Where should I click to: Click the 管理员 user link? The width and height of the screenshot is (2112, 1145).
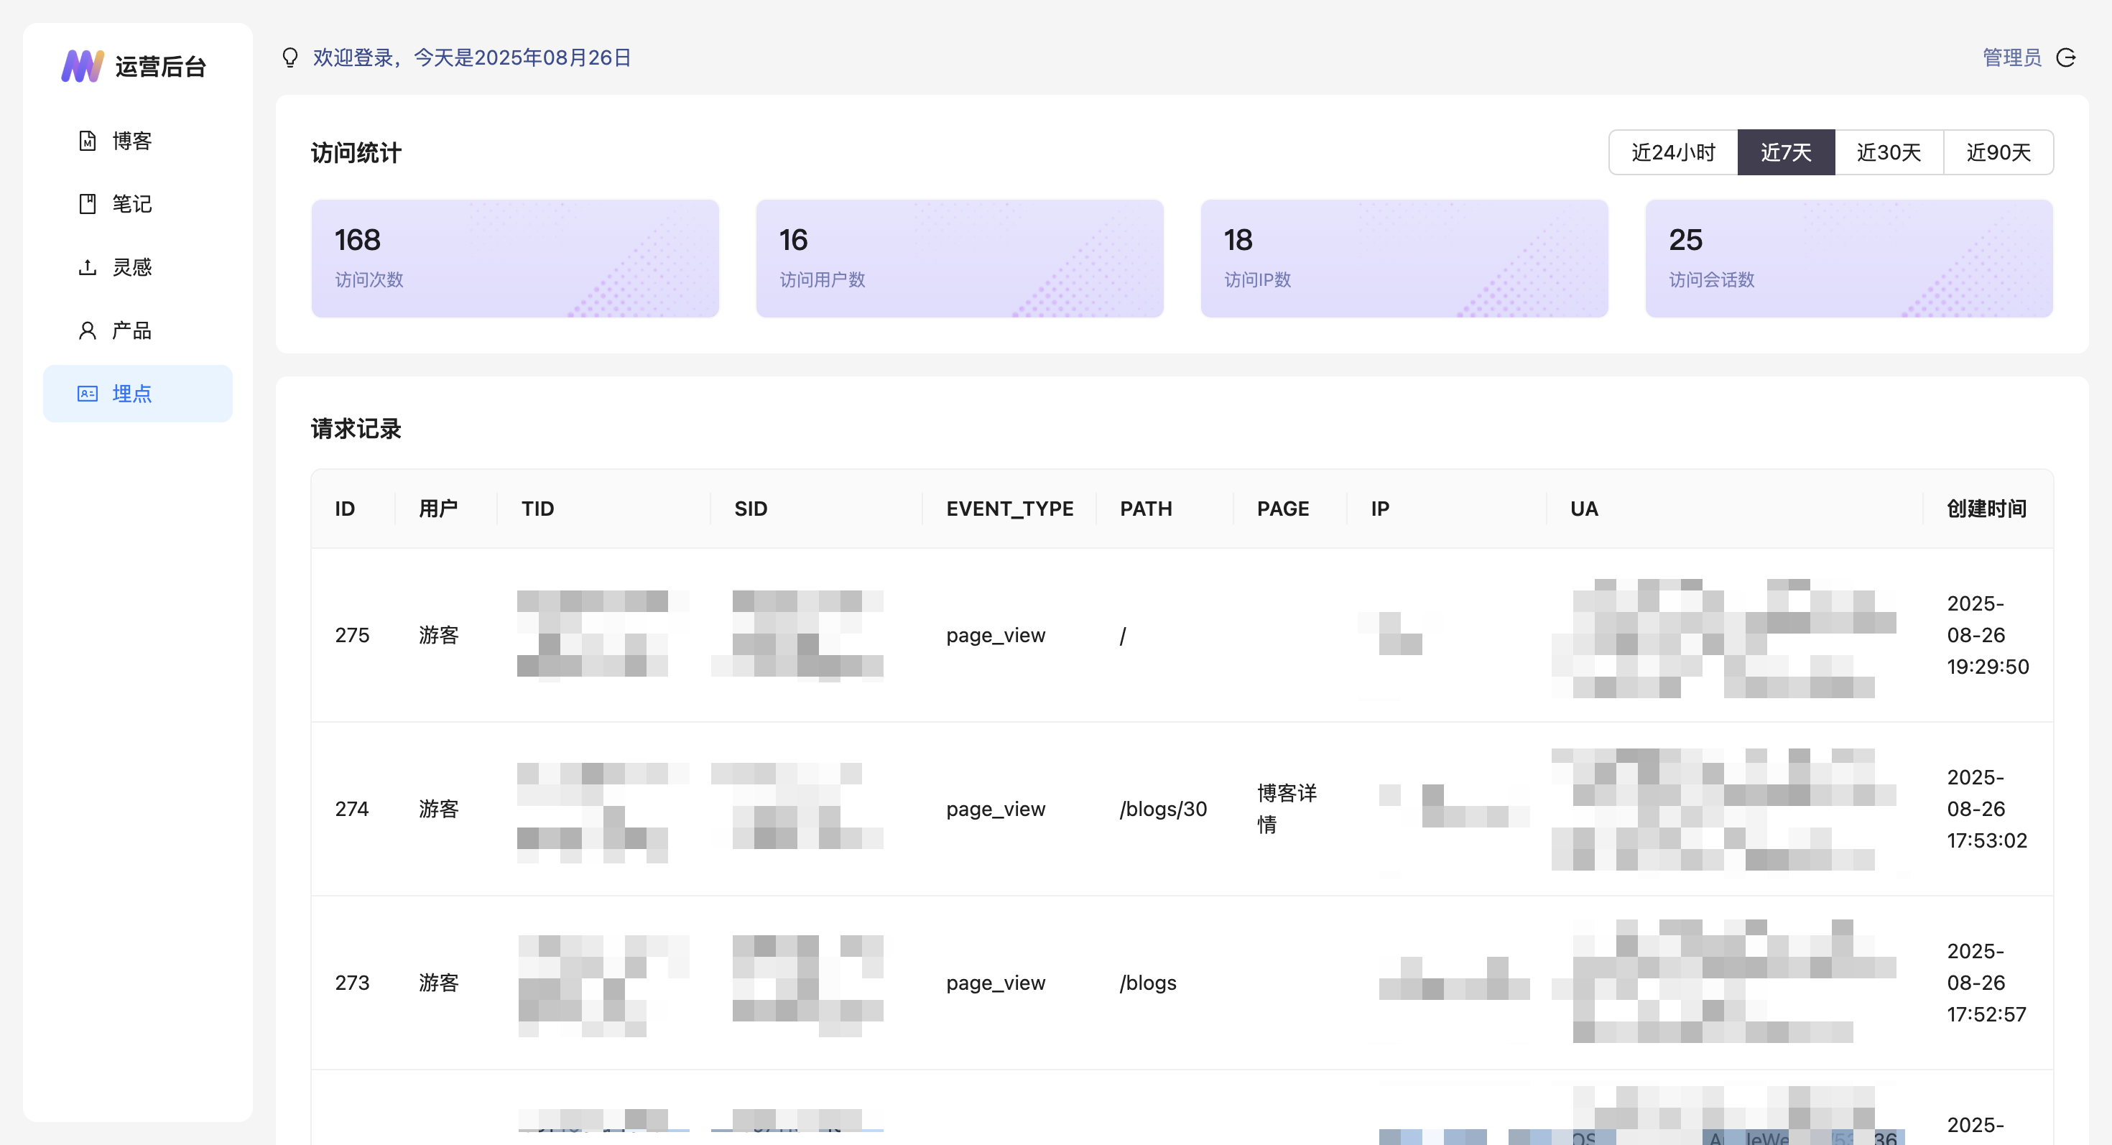2011,57
